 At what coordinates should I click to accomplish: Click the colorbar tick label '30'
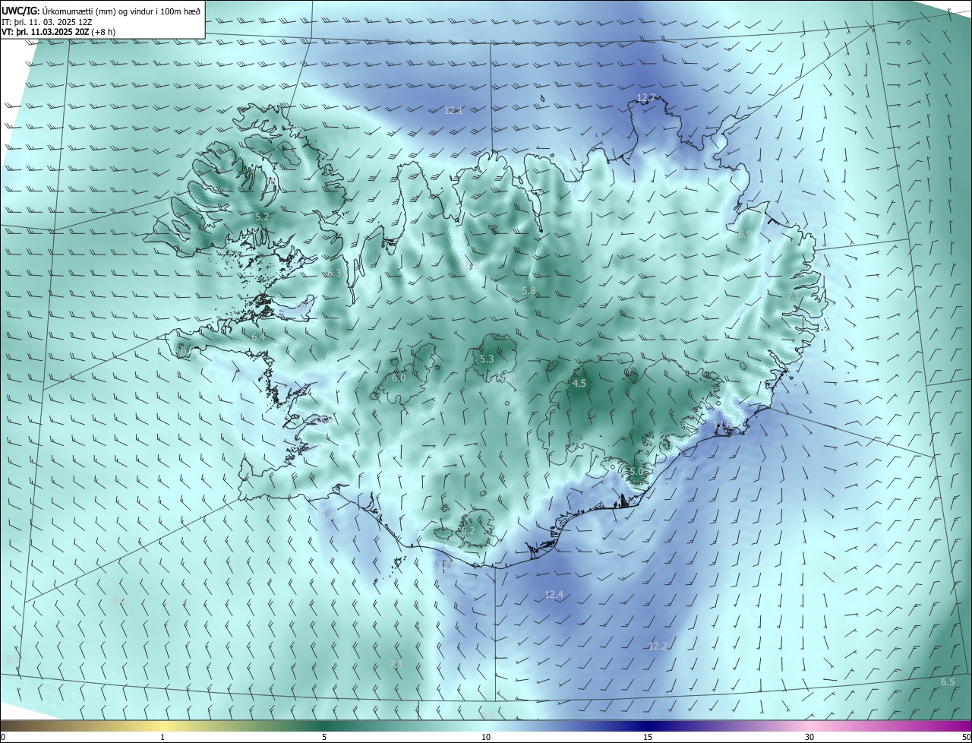click(x=809, y=737)
